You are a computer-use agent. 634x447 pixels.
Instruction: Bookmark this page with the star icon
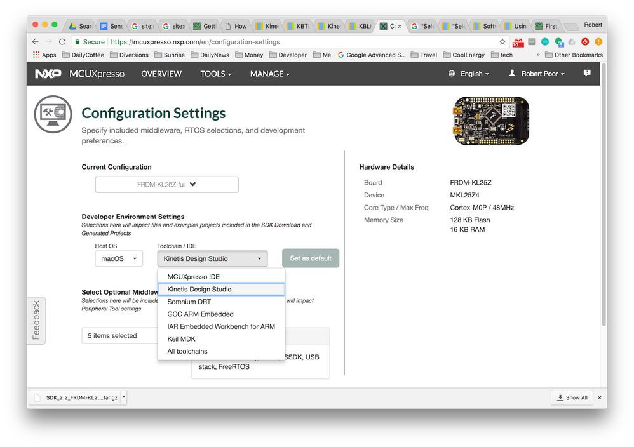click(502, 42)
